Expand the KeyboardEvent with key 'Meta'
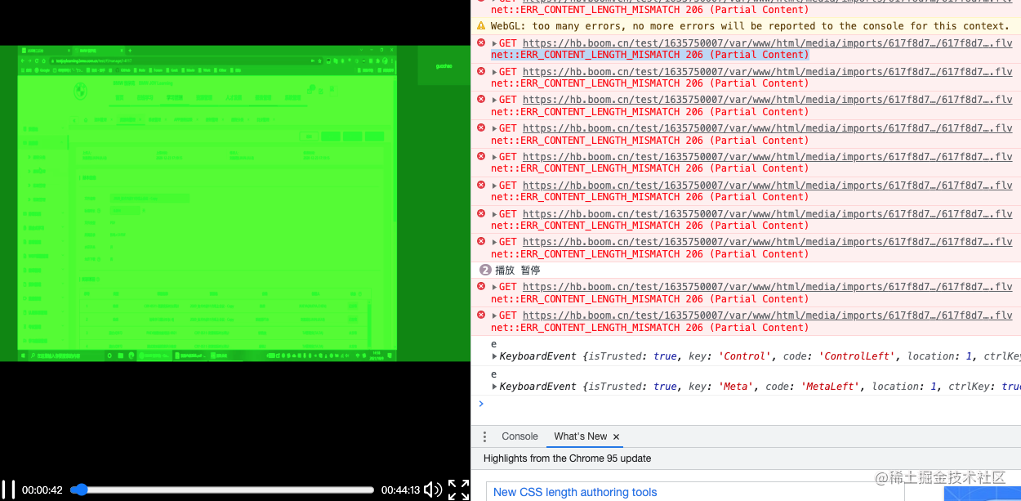The width and height of the screenshot is (1021, 501). click(x=494, y=387)
